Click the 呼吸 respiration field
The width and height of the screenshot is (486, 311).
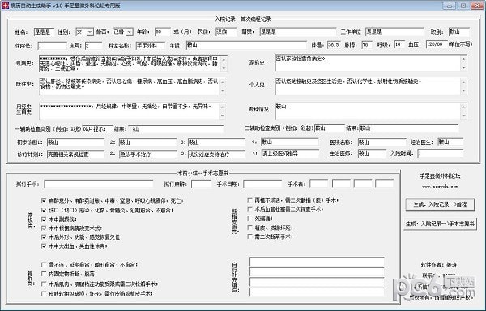pyautogui.click(x=400, y=45)
